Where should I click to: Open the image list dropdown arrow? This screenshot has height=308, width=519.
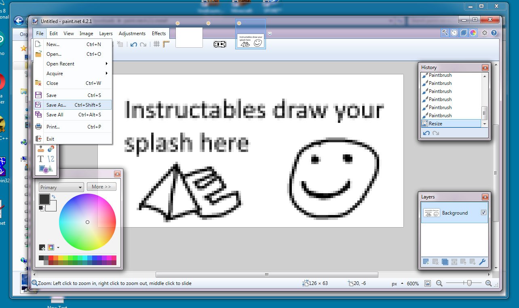[x=270, y=33]
